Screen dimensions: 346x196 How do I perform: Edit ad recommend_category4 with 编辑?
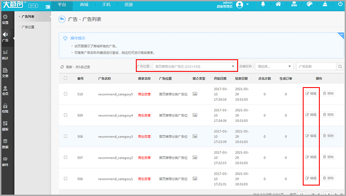pos(311,115)
